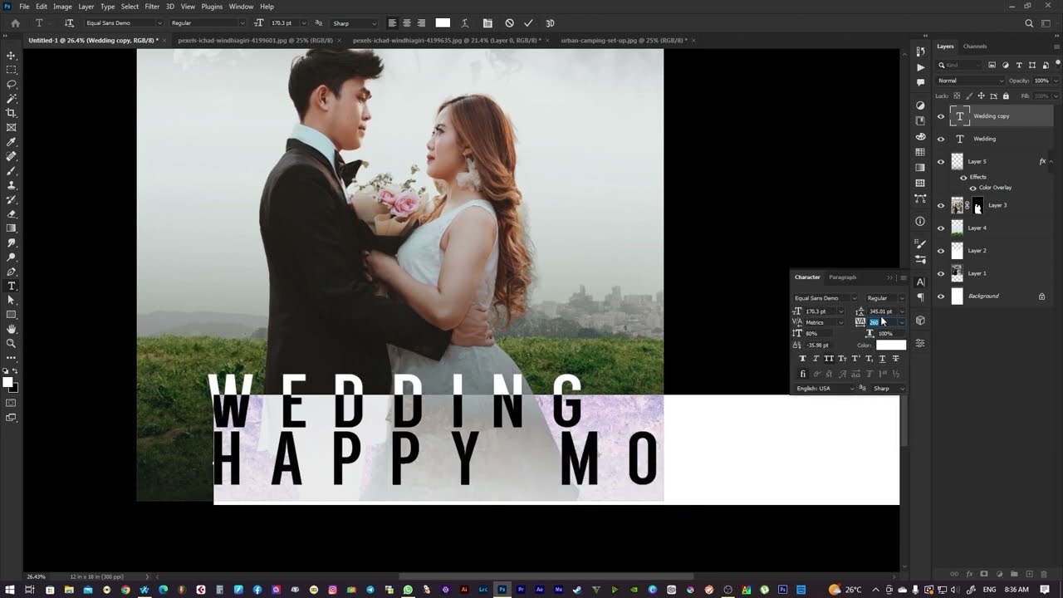Open the Search icon at top right
The width and height of the screenshot is (1063, 598).
[x=1029, y=23]
